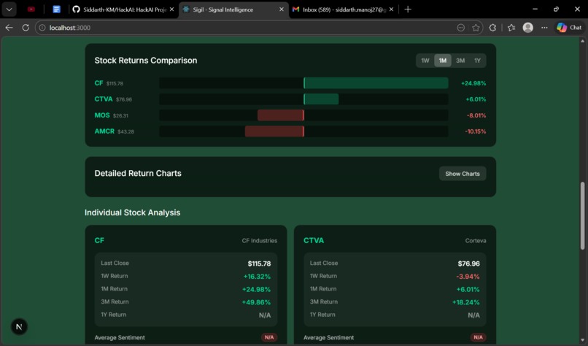Select the 1W time range
This screenshot has height=346, width=588.
pos(425,61)
